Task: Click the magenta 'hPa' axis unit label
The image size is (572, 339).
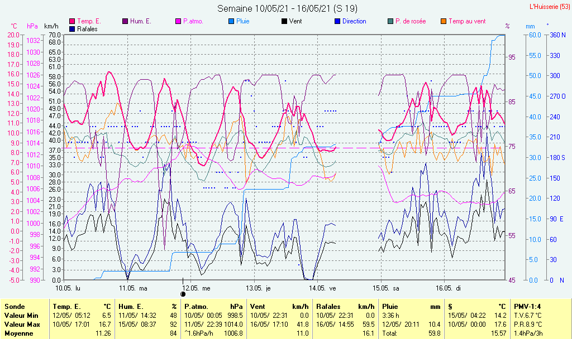Action: click(x=32, y=26)
